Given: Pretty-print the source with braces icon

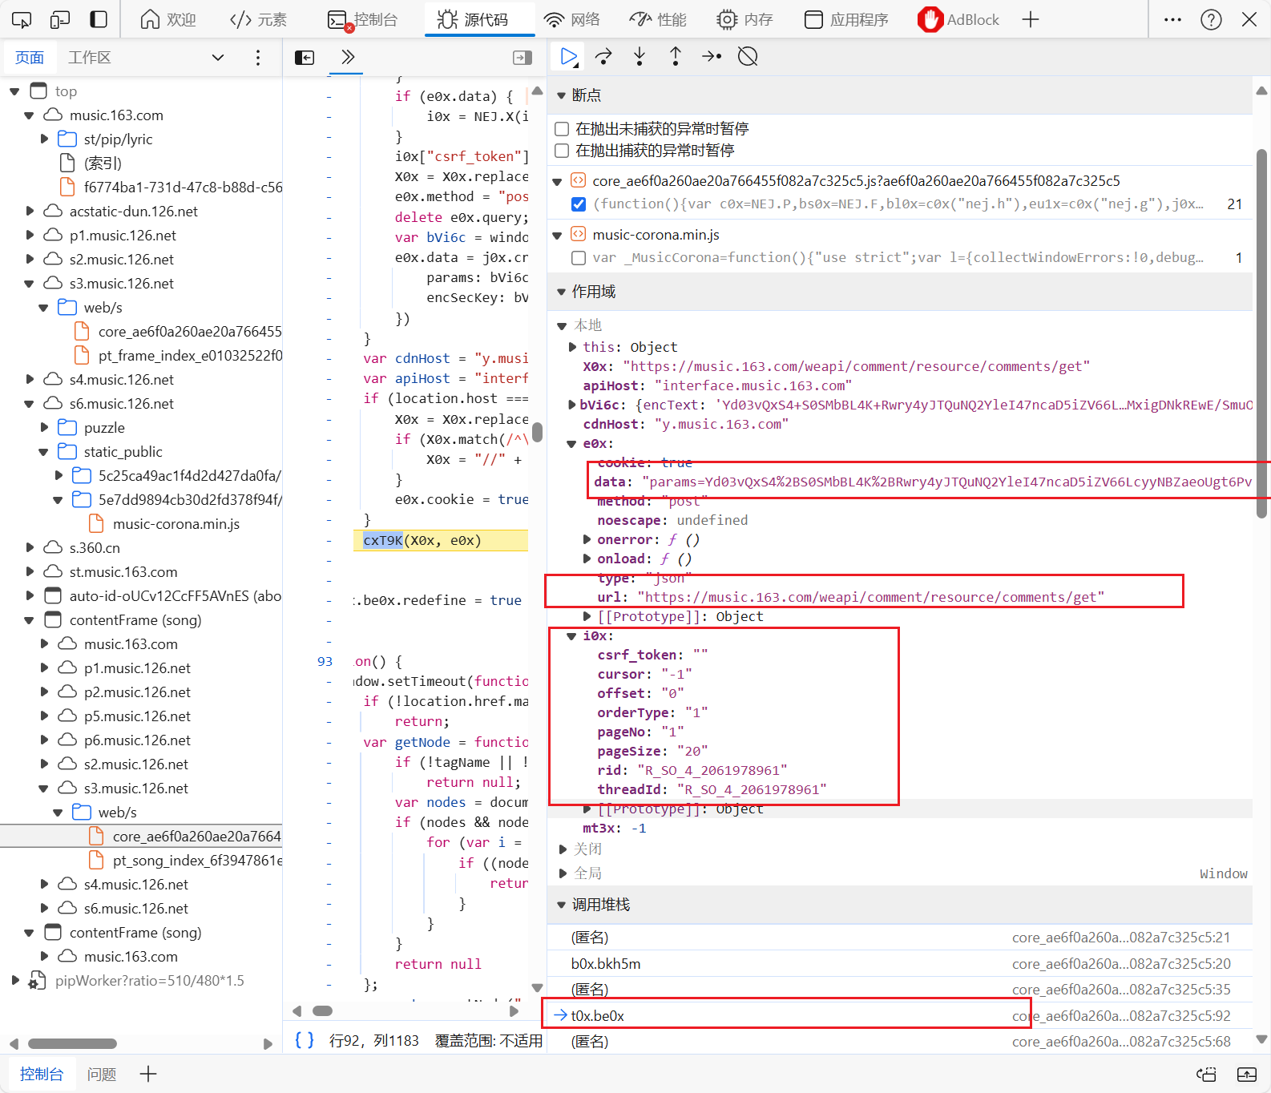Looking at the screenshot, I should click(305, 1040).
